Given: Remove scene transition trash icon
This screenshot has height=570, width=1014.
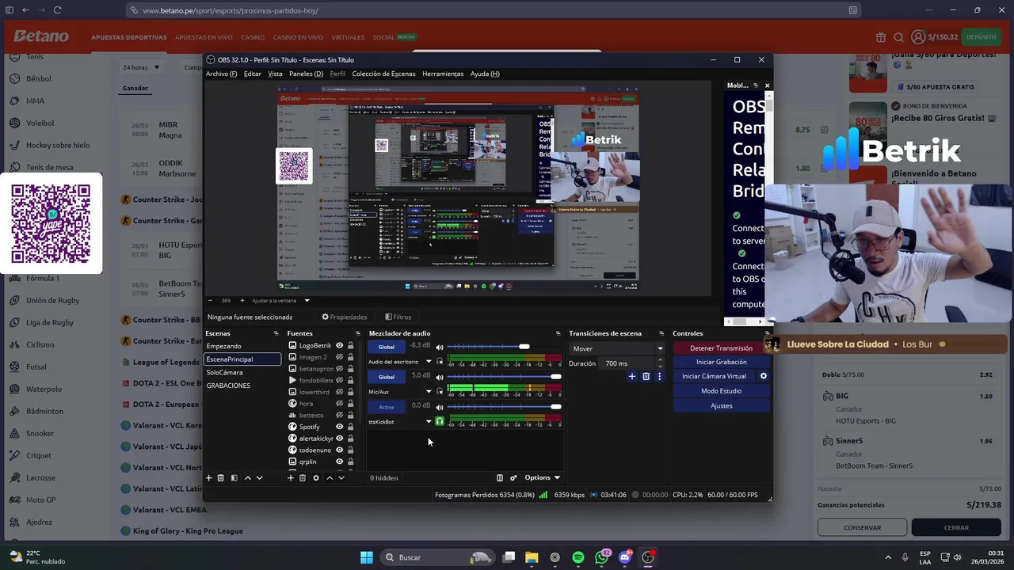Looking at the screenshot, I should point(646,377).
